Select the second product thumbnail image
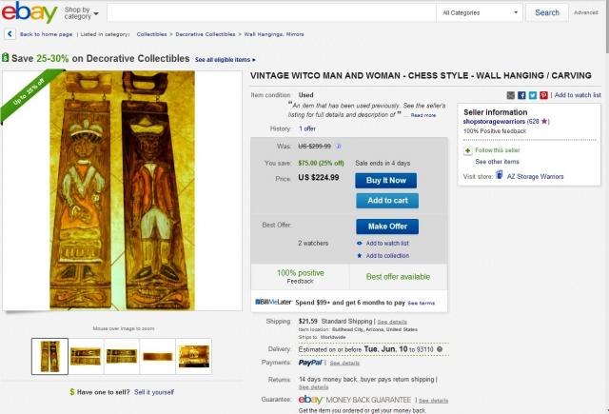Image resolution: width=609 pixels, height=414 pixels. (x=86, y=356)
